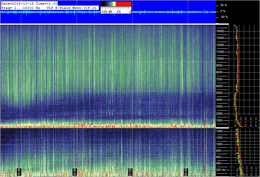Click the 20:00 time marker label
The width and height of the screenshot is (260, 177).
75,172
